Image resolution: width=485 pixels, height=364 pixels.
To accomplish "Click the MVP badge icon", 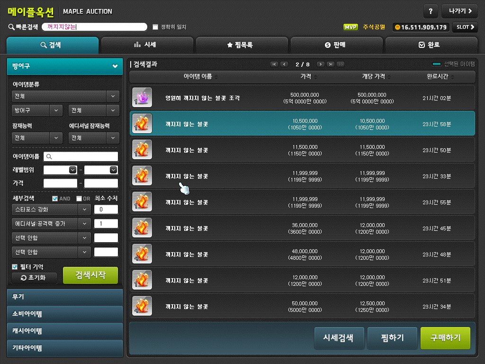I will point(350,27).
